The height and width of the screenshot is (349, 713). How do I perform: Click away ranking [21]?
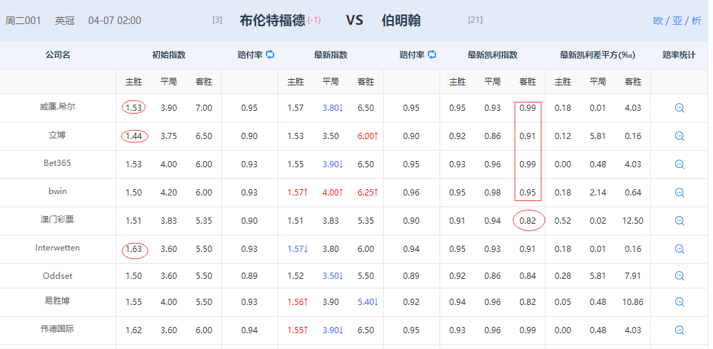475,20
